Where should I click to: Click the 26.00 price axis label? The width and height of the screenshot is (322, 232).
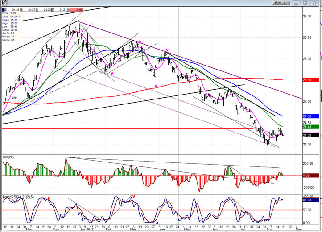(307, 59)
